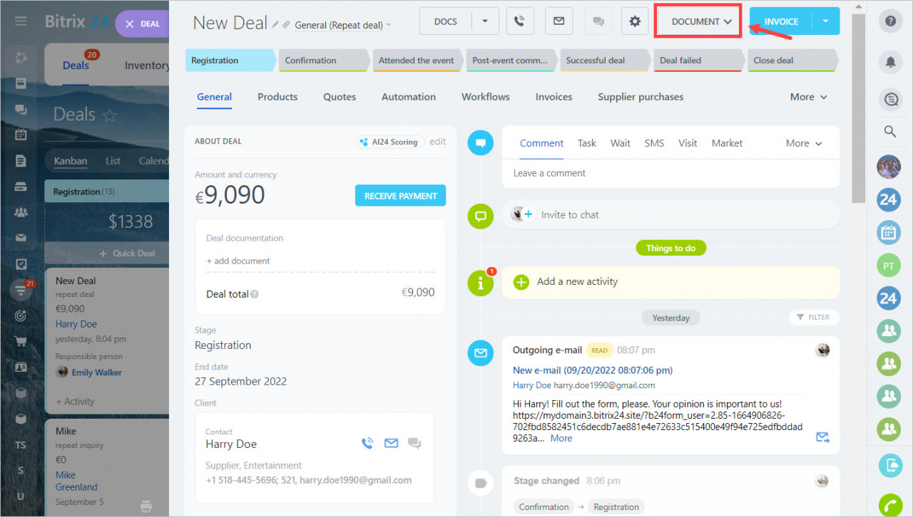This screenshot has width=913, height=517.
Task: Switch to the Products tab
Action: click(x=277, y=97)
